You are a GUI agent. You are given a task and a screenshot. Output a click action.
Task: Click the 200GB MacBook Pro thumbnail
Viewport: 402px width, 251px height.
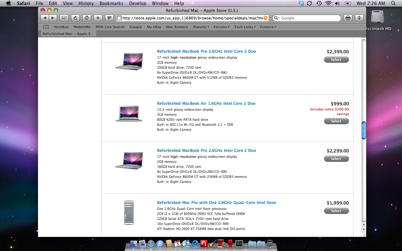tap(129, 61)
